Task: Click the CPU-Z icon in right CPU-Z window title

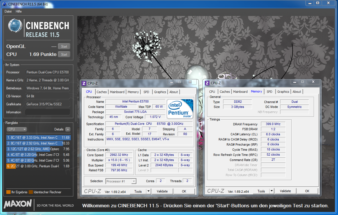Action: [207, 83]
